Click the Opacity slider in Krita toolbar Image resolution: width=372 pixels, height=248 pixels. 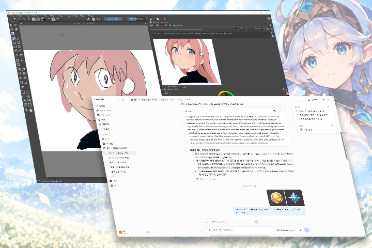click(x=113, y=19)
